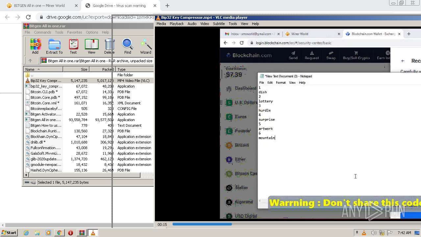
Task: Open VLC Help menu
Action: pyautogui.click(x=256, y=24)
